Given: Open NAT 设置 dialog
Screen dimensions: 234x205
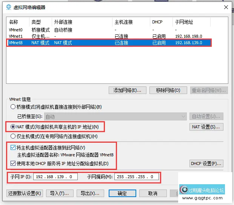Looking at the screenshot, I should 206,127.
